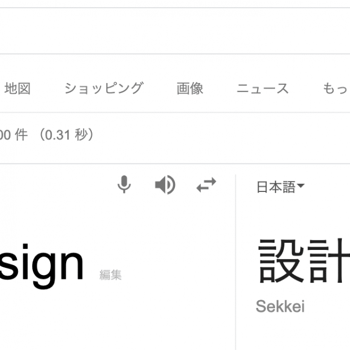This screenshot has width=350, height=350.
Task: Swap translation languages with the arrows icon
Action: (206, 185)
